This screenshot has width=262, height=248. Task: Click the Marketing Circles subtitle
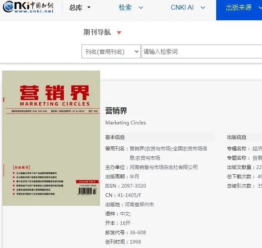click(x=126, y=123)
